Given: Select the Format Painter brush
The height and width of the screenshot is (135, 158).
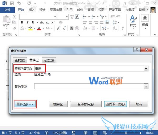Looking at the screenshot, I should pyautogui.click(x=14, y=28).
